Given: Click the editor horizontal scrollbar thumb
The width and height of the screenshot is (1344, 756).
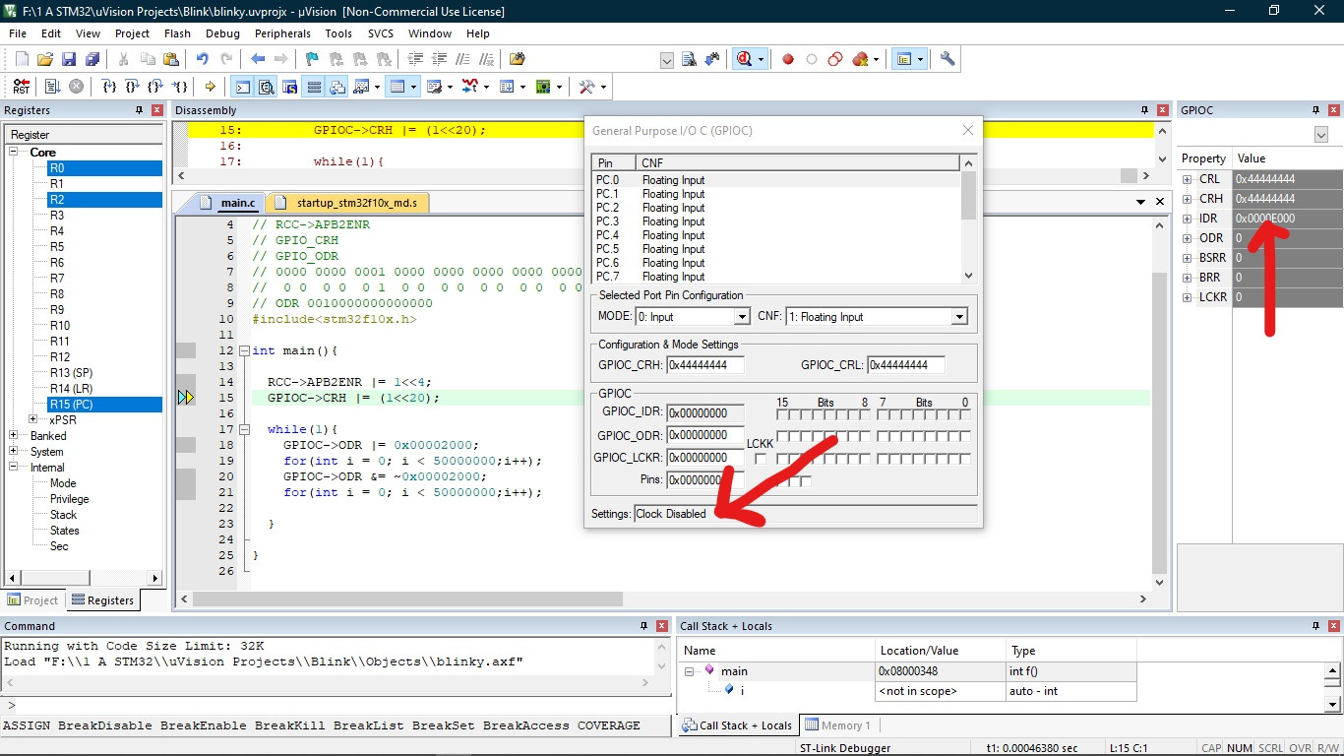Looking at the screenshot, I should point(407,598).
